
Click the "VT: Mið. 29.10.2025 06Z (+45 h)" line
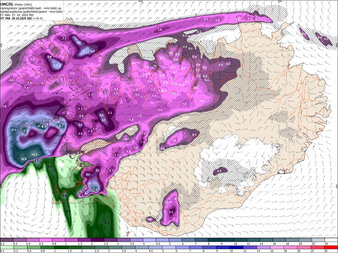21,18
